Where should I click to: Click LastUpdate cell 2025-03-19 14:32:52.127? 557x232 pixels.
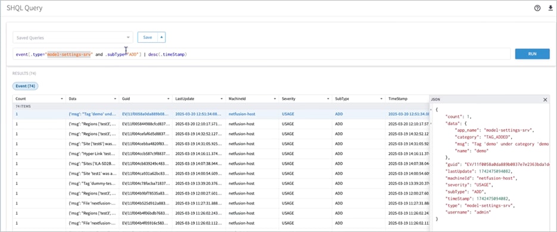coord(199,134)
